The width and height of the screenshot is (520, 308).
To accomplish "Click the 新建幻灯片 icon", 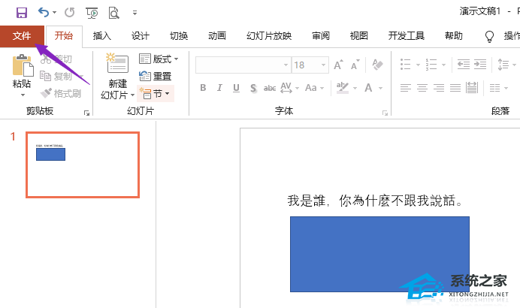I will [117, 64].
